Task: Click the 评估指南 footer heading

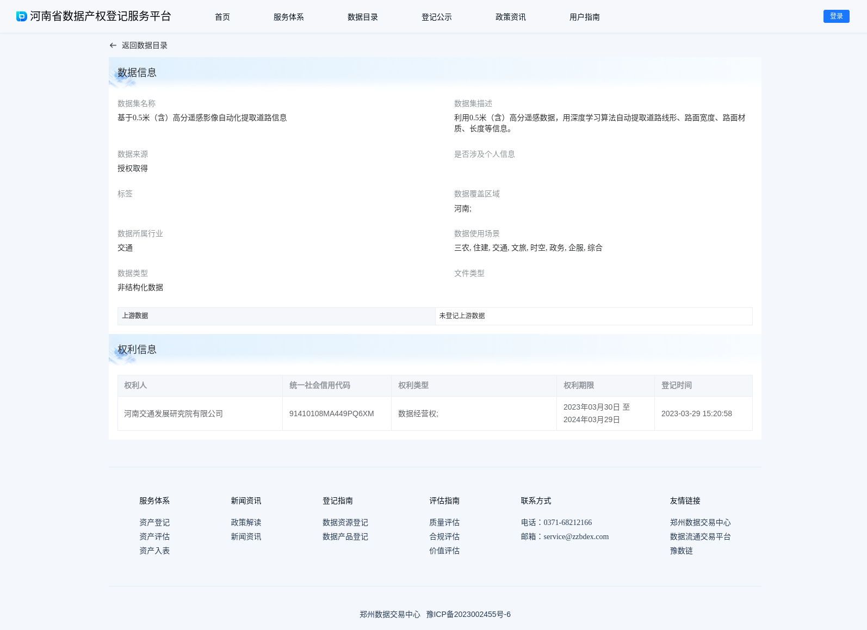Action: point(444,501)
